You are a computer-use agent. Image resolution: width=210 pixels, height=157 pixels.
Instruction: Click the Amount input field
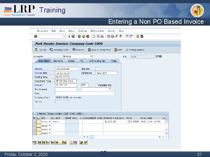point(66,85)
